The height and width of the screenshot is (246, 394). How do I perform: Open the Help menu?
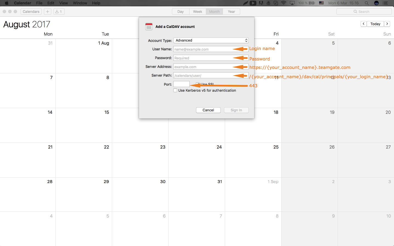(x=96, y=3)
